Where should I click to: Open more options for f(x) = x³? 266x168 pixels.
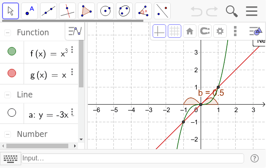pos(72,50)
